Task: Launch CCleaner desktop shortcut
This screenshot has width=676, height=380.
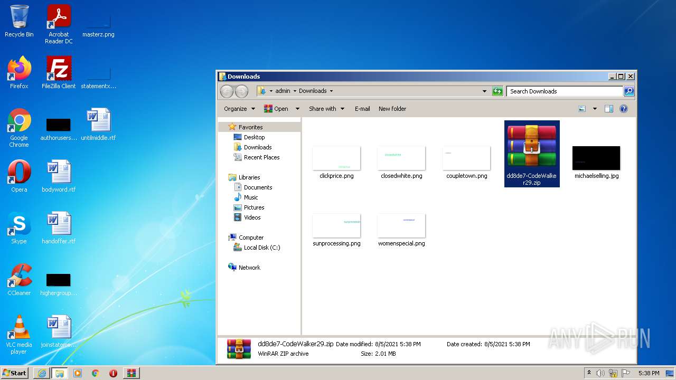Action: (x=19, y=279)
